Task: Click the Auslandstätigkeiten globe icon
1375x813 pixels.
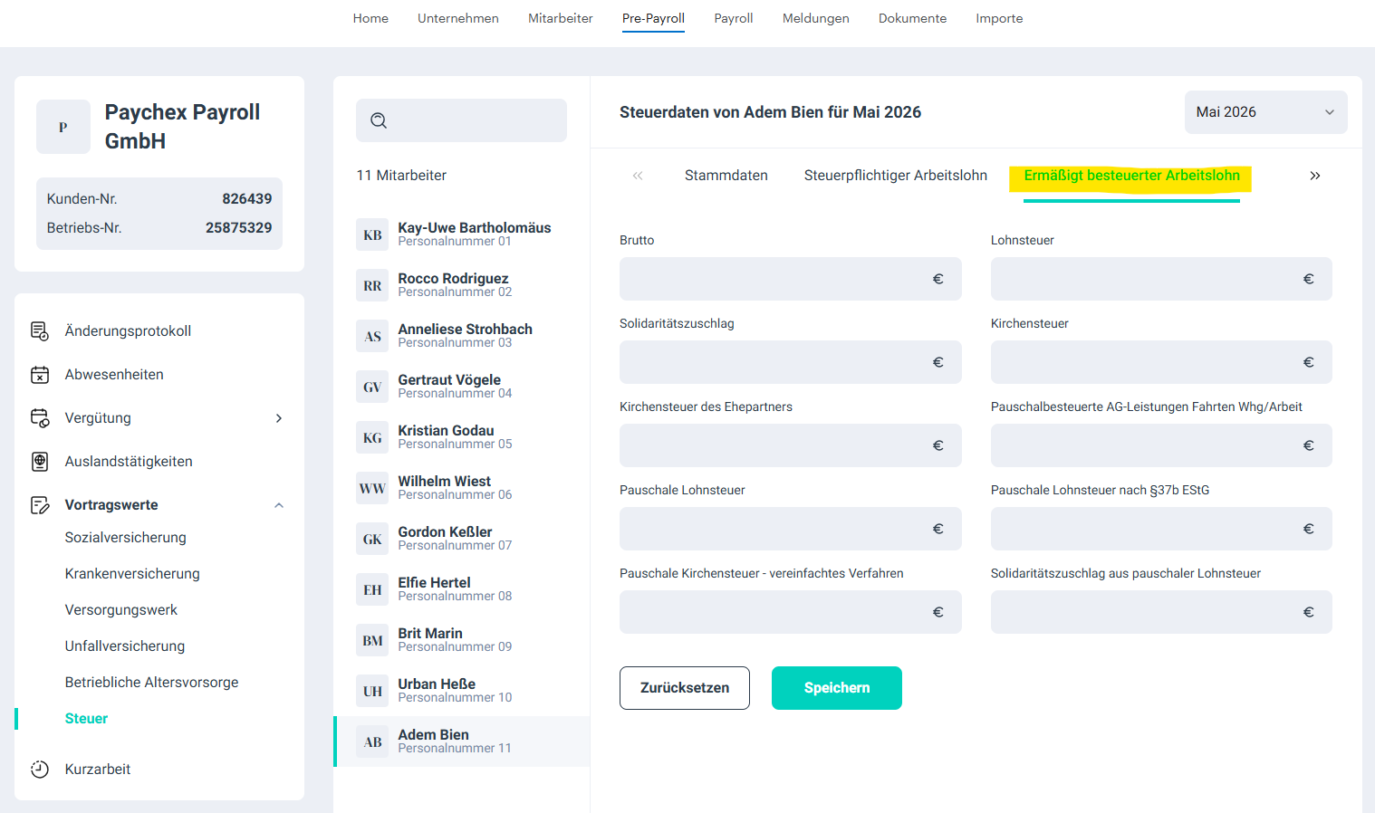Action: click(40, 462)
